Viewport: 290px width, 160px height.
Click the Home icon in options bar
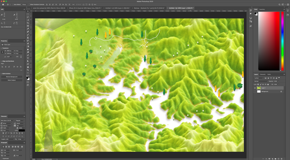pyautogui.click(x=3, y=5)
